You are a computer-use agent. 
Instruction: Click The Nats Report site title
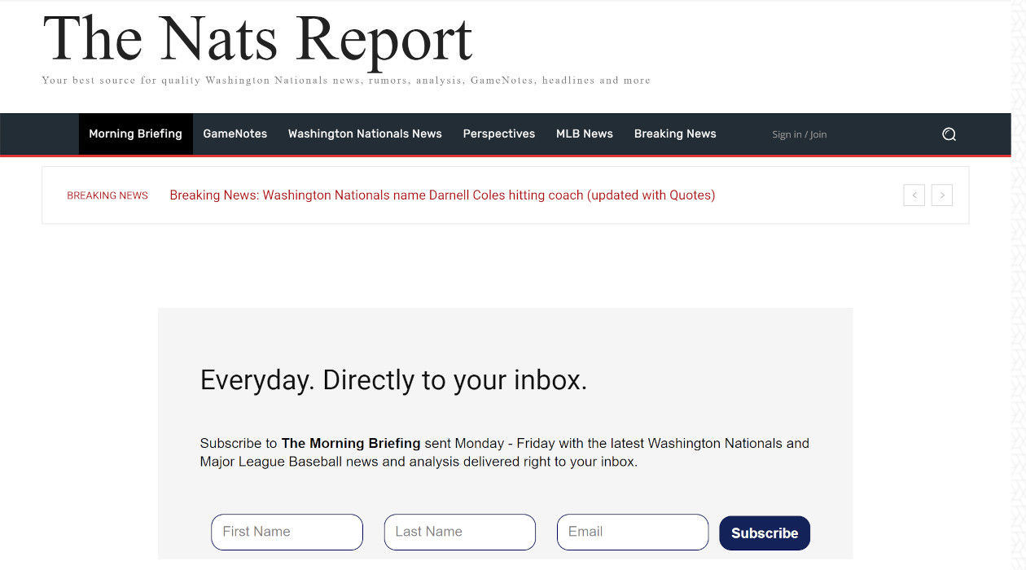click(257, 39)
